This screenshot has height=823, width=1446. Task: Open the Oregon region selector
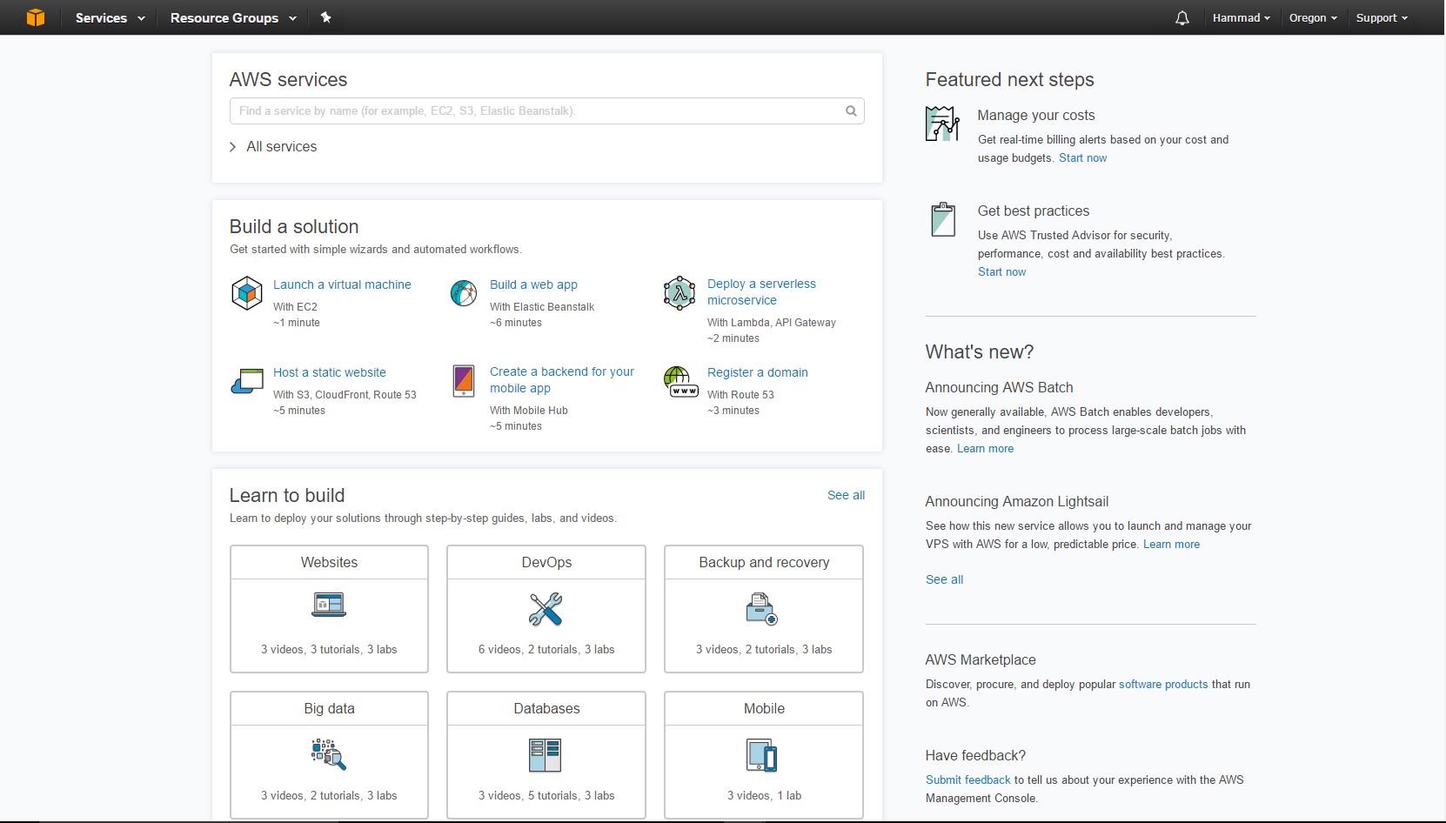[x=1313, y=17]
